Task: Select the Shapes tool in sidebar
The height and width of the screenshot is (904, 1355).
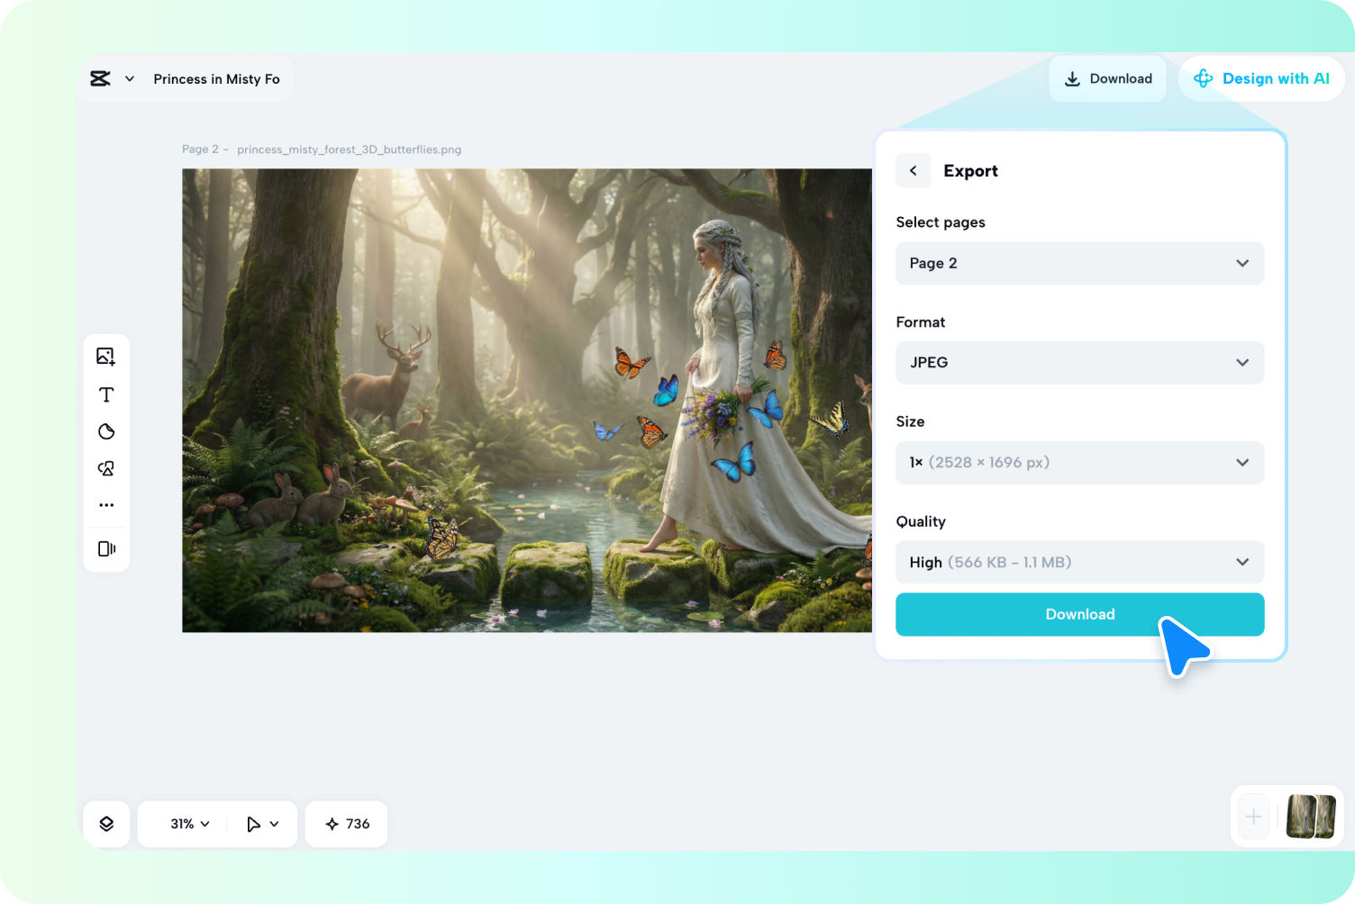Action: pos(106,431)
